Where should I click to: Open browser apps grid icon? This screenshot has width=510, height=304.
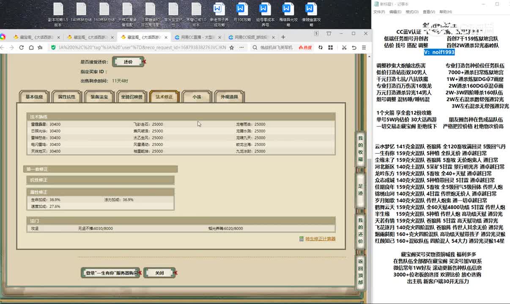coord(330,48)
